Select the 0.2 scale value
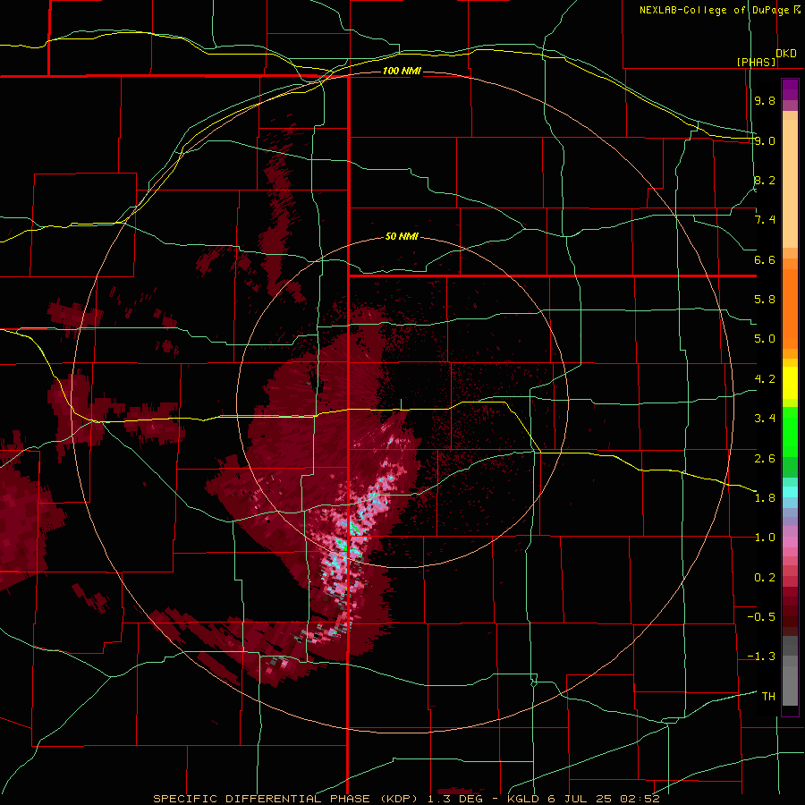 [x=765, y=578]
